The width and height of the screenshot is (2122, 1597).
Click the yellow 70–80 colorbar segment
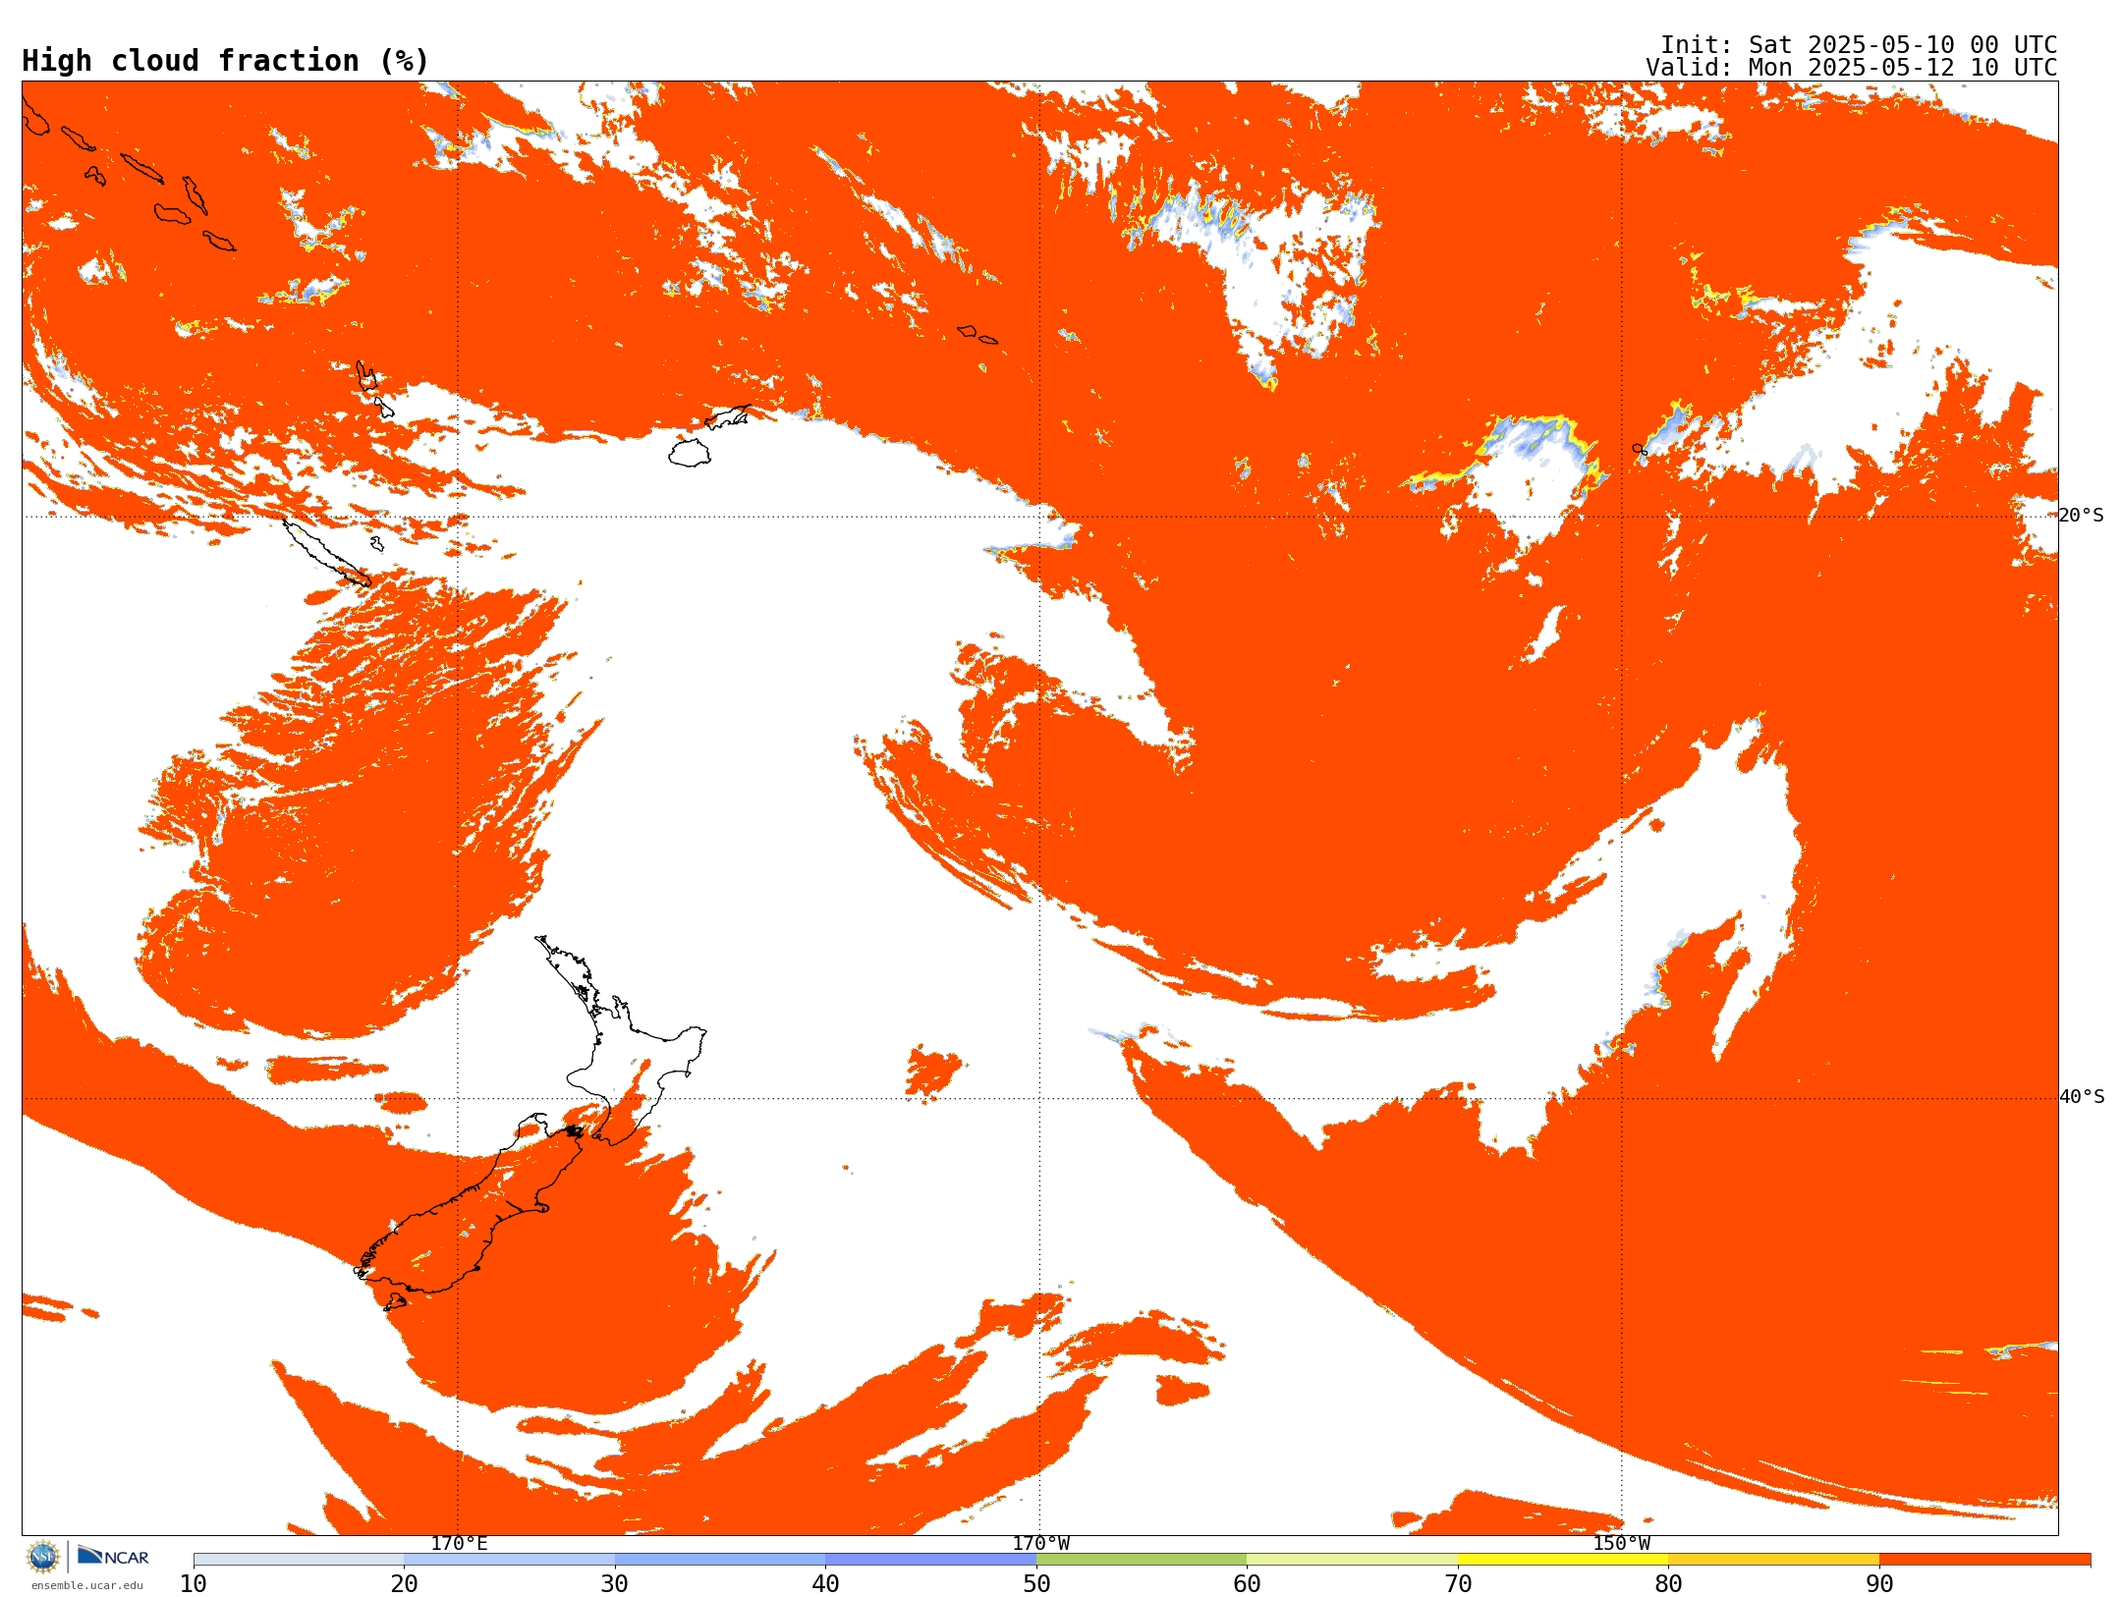click(x=1563, y=1560)
